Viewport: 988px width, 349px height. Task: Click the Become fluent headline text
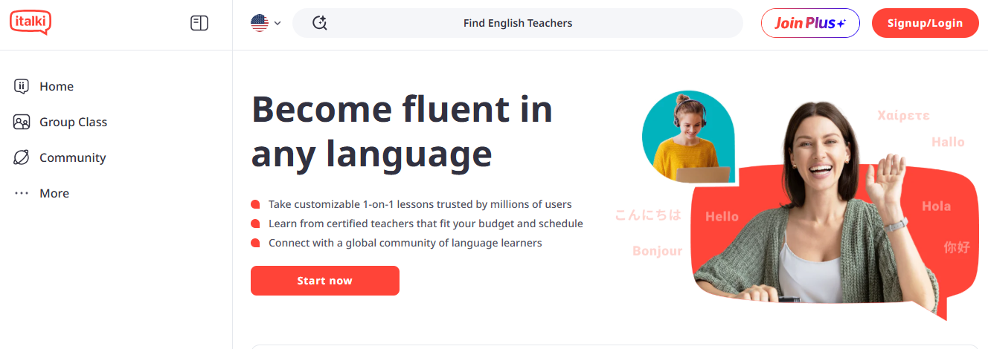coord(402,132)
